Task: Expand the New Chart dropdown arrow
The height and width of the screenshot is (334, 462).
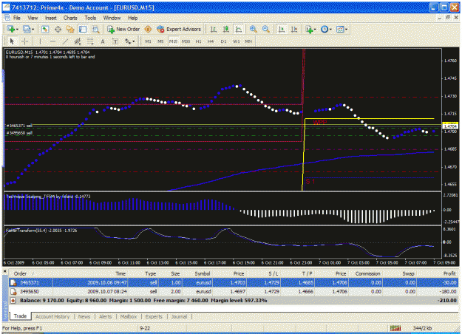Action: click(18, 30)
